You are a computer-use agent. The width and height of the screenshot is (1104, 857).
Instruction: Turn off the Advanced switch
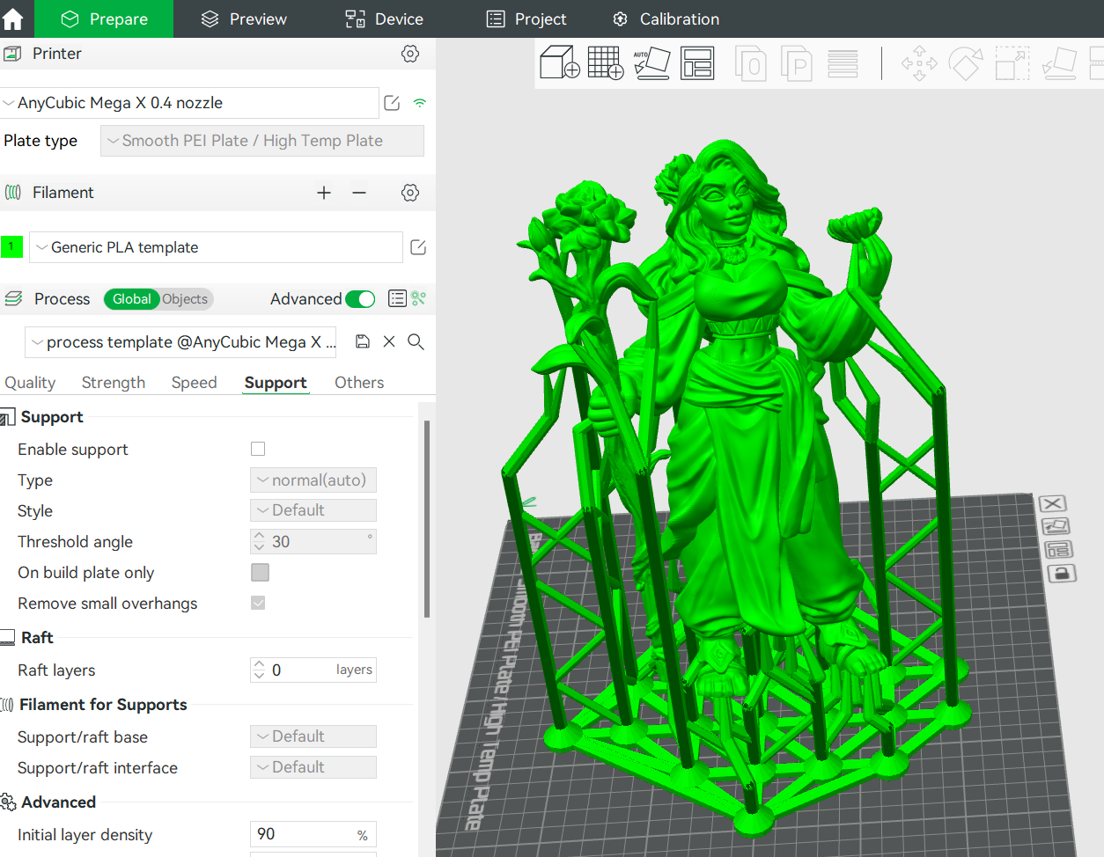(x=360, y=299)
